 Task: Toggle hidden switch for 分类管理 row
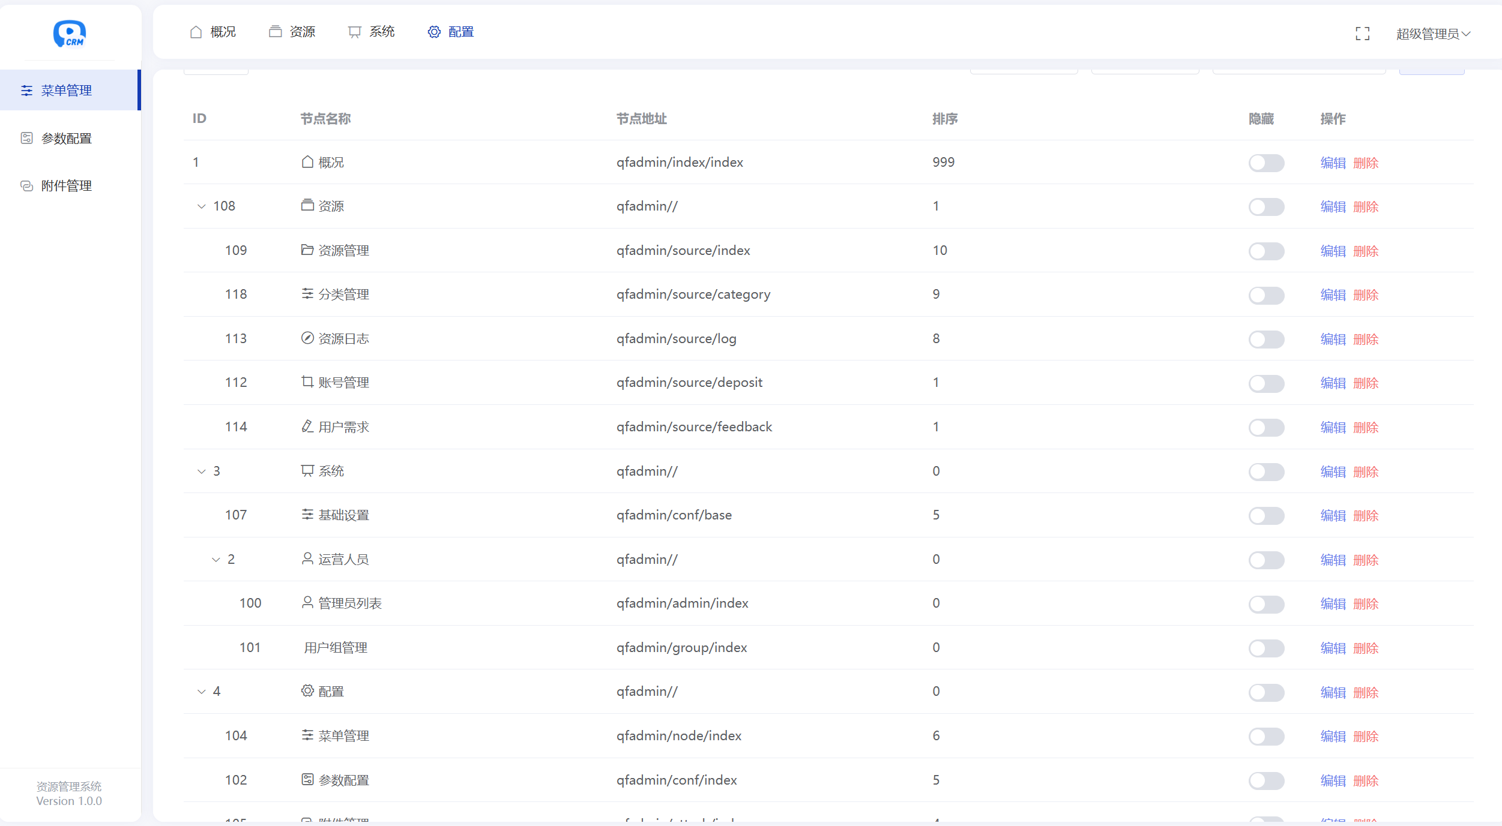click(1266, 295)
